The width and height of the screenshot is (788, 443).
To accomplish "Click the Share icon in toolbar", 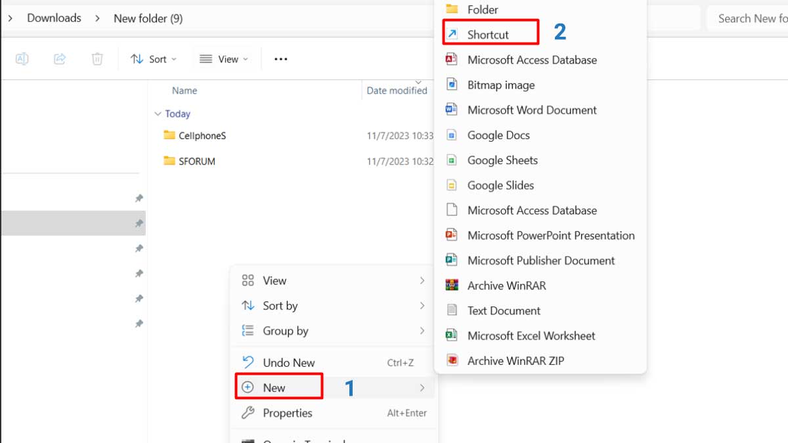I will pyautogui.click(x=60, y=59).
